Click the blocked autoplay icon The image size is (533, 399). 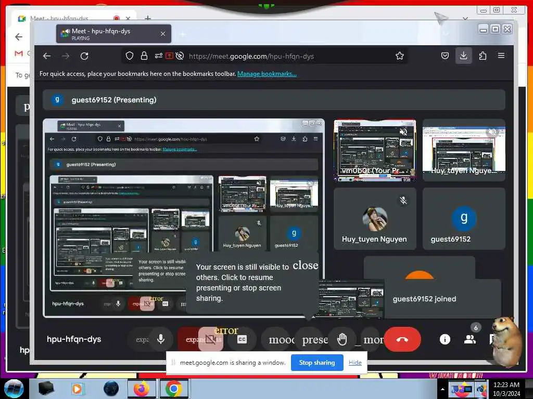pos(180,56)
